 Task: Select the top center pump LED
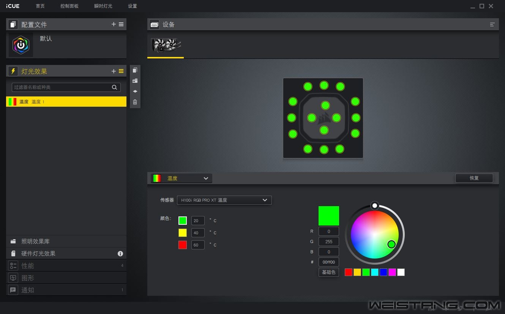click(324, 85)
